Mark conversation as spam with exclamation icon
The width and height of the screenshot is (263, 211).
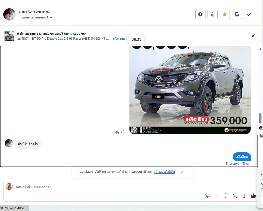[x=200, y=14]
